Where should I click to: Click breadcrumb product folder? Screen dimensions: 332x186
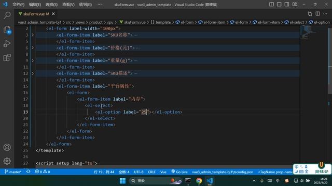pyautogui.click(x=95, y=22)
